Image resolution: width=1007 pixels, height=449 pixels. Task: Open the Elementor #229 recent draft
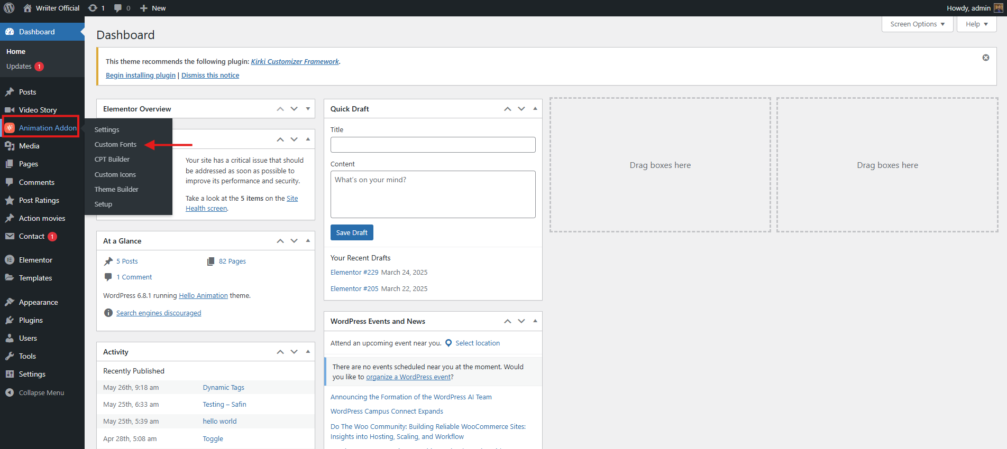[x=354, y=272]
